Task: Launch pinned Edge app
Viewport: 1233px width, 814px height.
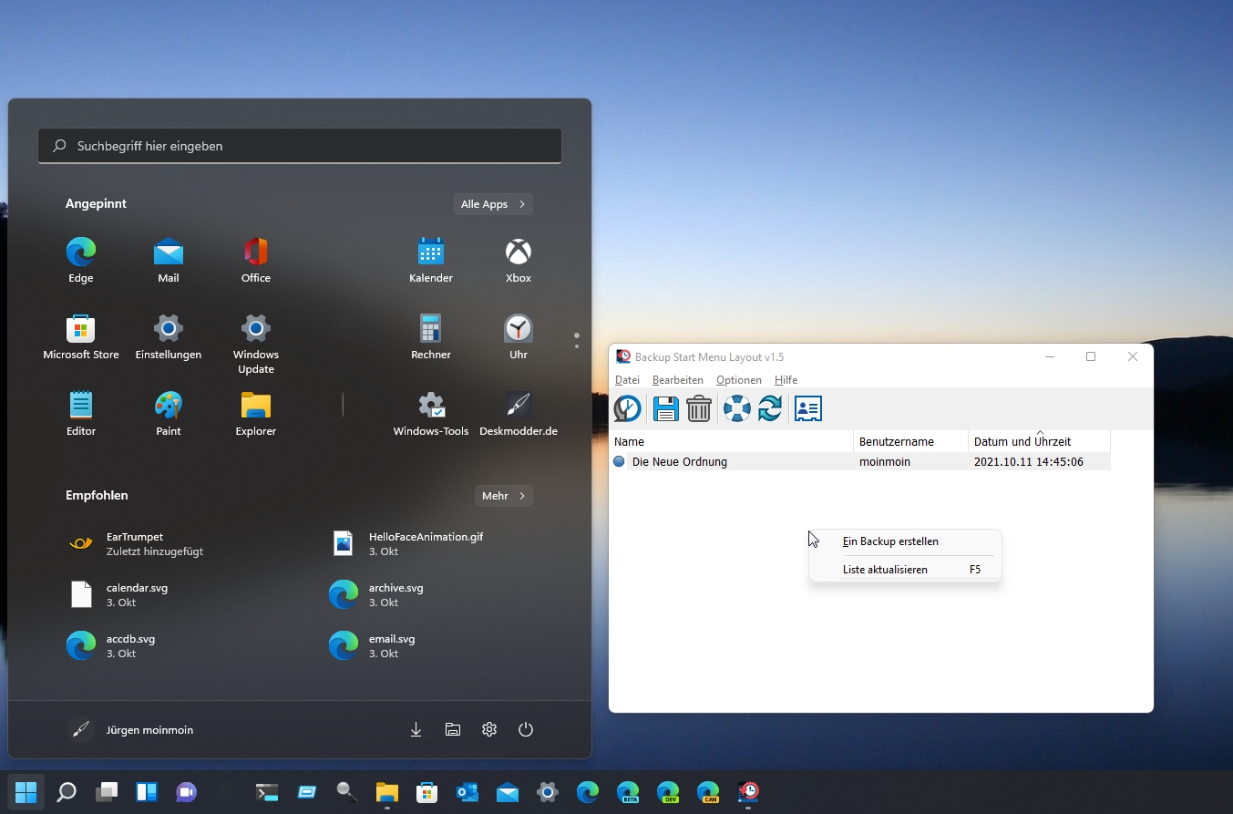Action: pyautogui.click(x=81, y=260)
